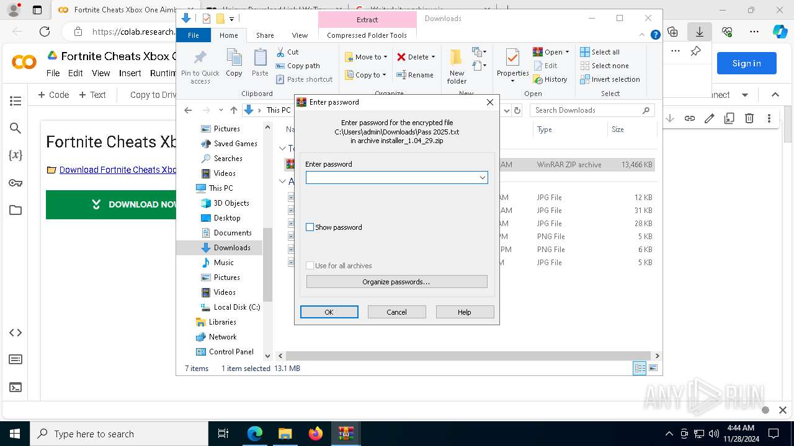
Task: Switch to the View ribbon tab
Action: pos(300,35)
